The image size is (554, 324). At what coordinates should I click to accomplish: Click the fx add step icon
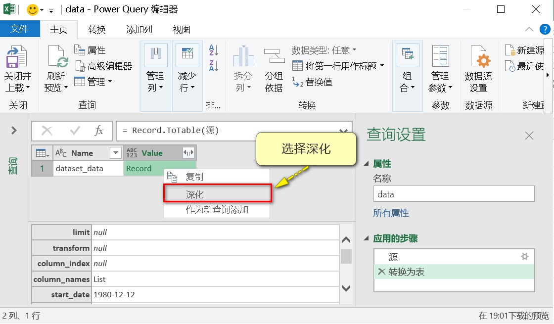pos(99,131)
